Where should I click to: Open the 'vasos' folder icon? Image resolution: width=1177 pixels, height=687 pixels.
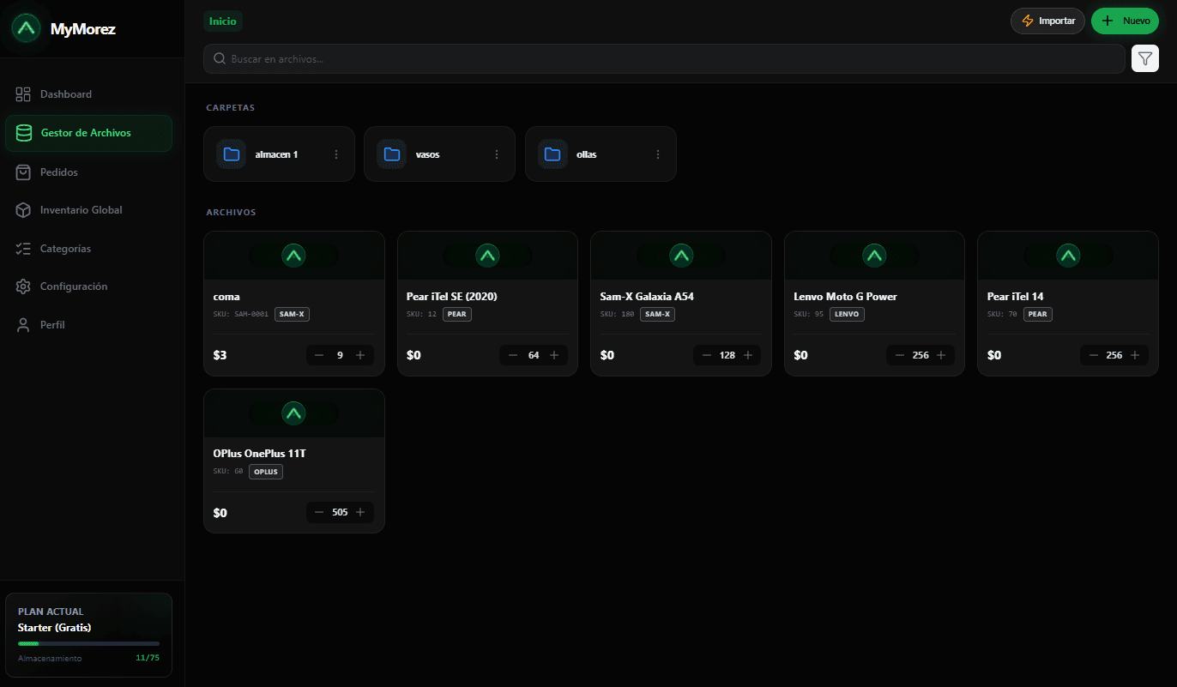(x=392, y=154)
